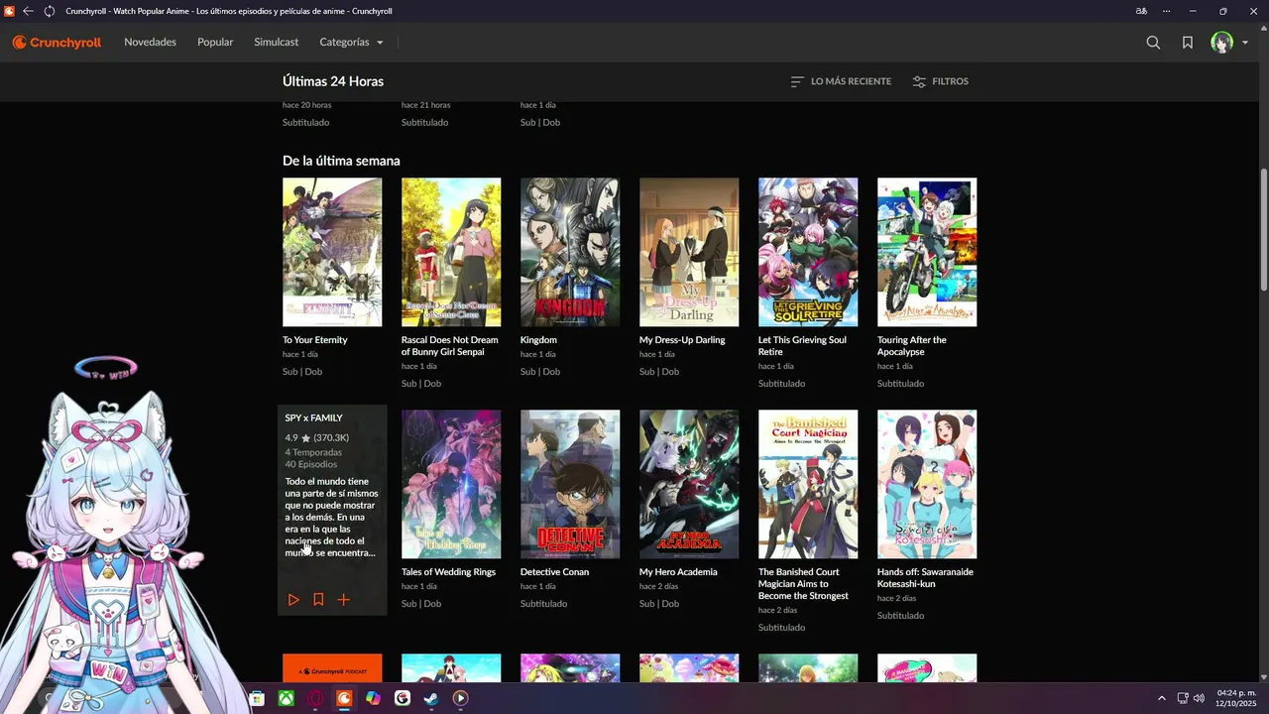Screen dimensions: 1269x714
Task: Open the sort icon next to Lo más reciente
Action: tap(796, 81)
